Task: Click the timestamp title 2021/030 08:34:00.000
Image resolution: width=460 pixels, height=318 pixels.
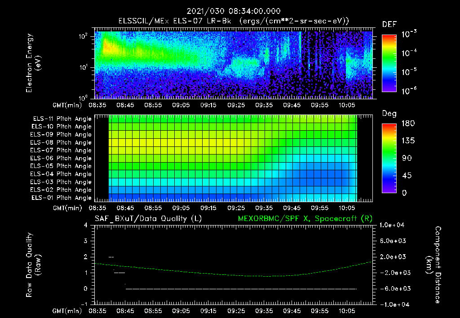Action: (234, 11)
